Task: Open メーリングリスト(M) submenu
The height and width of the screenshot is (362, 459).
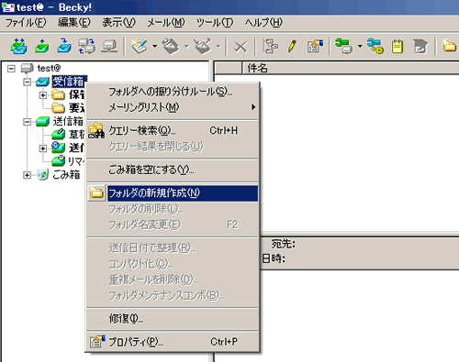Action: tap(173, 107)
